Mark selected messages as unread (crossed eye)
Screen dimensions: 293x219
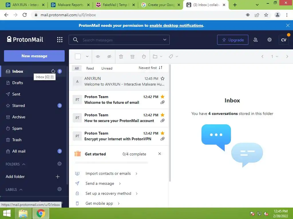pyautogui.click(x=109, y=56)
